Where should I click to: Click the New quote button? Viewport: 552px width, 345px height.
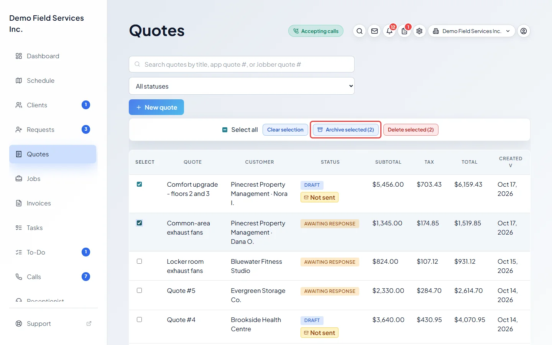[156, 107]
